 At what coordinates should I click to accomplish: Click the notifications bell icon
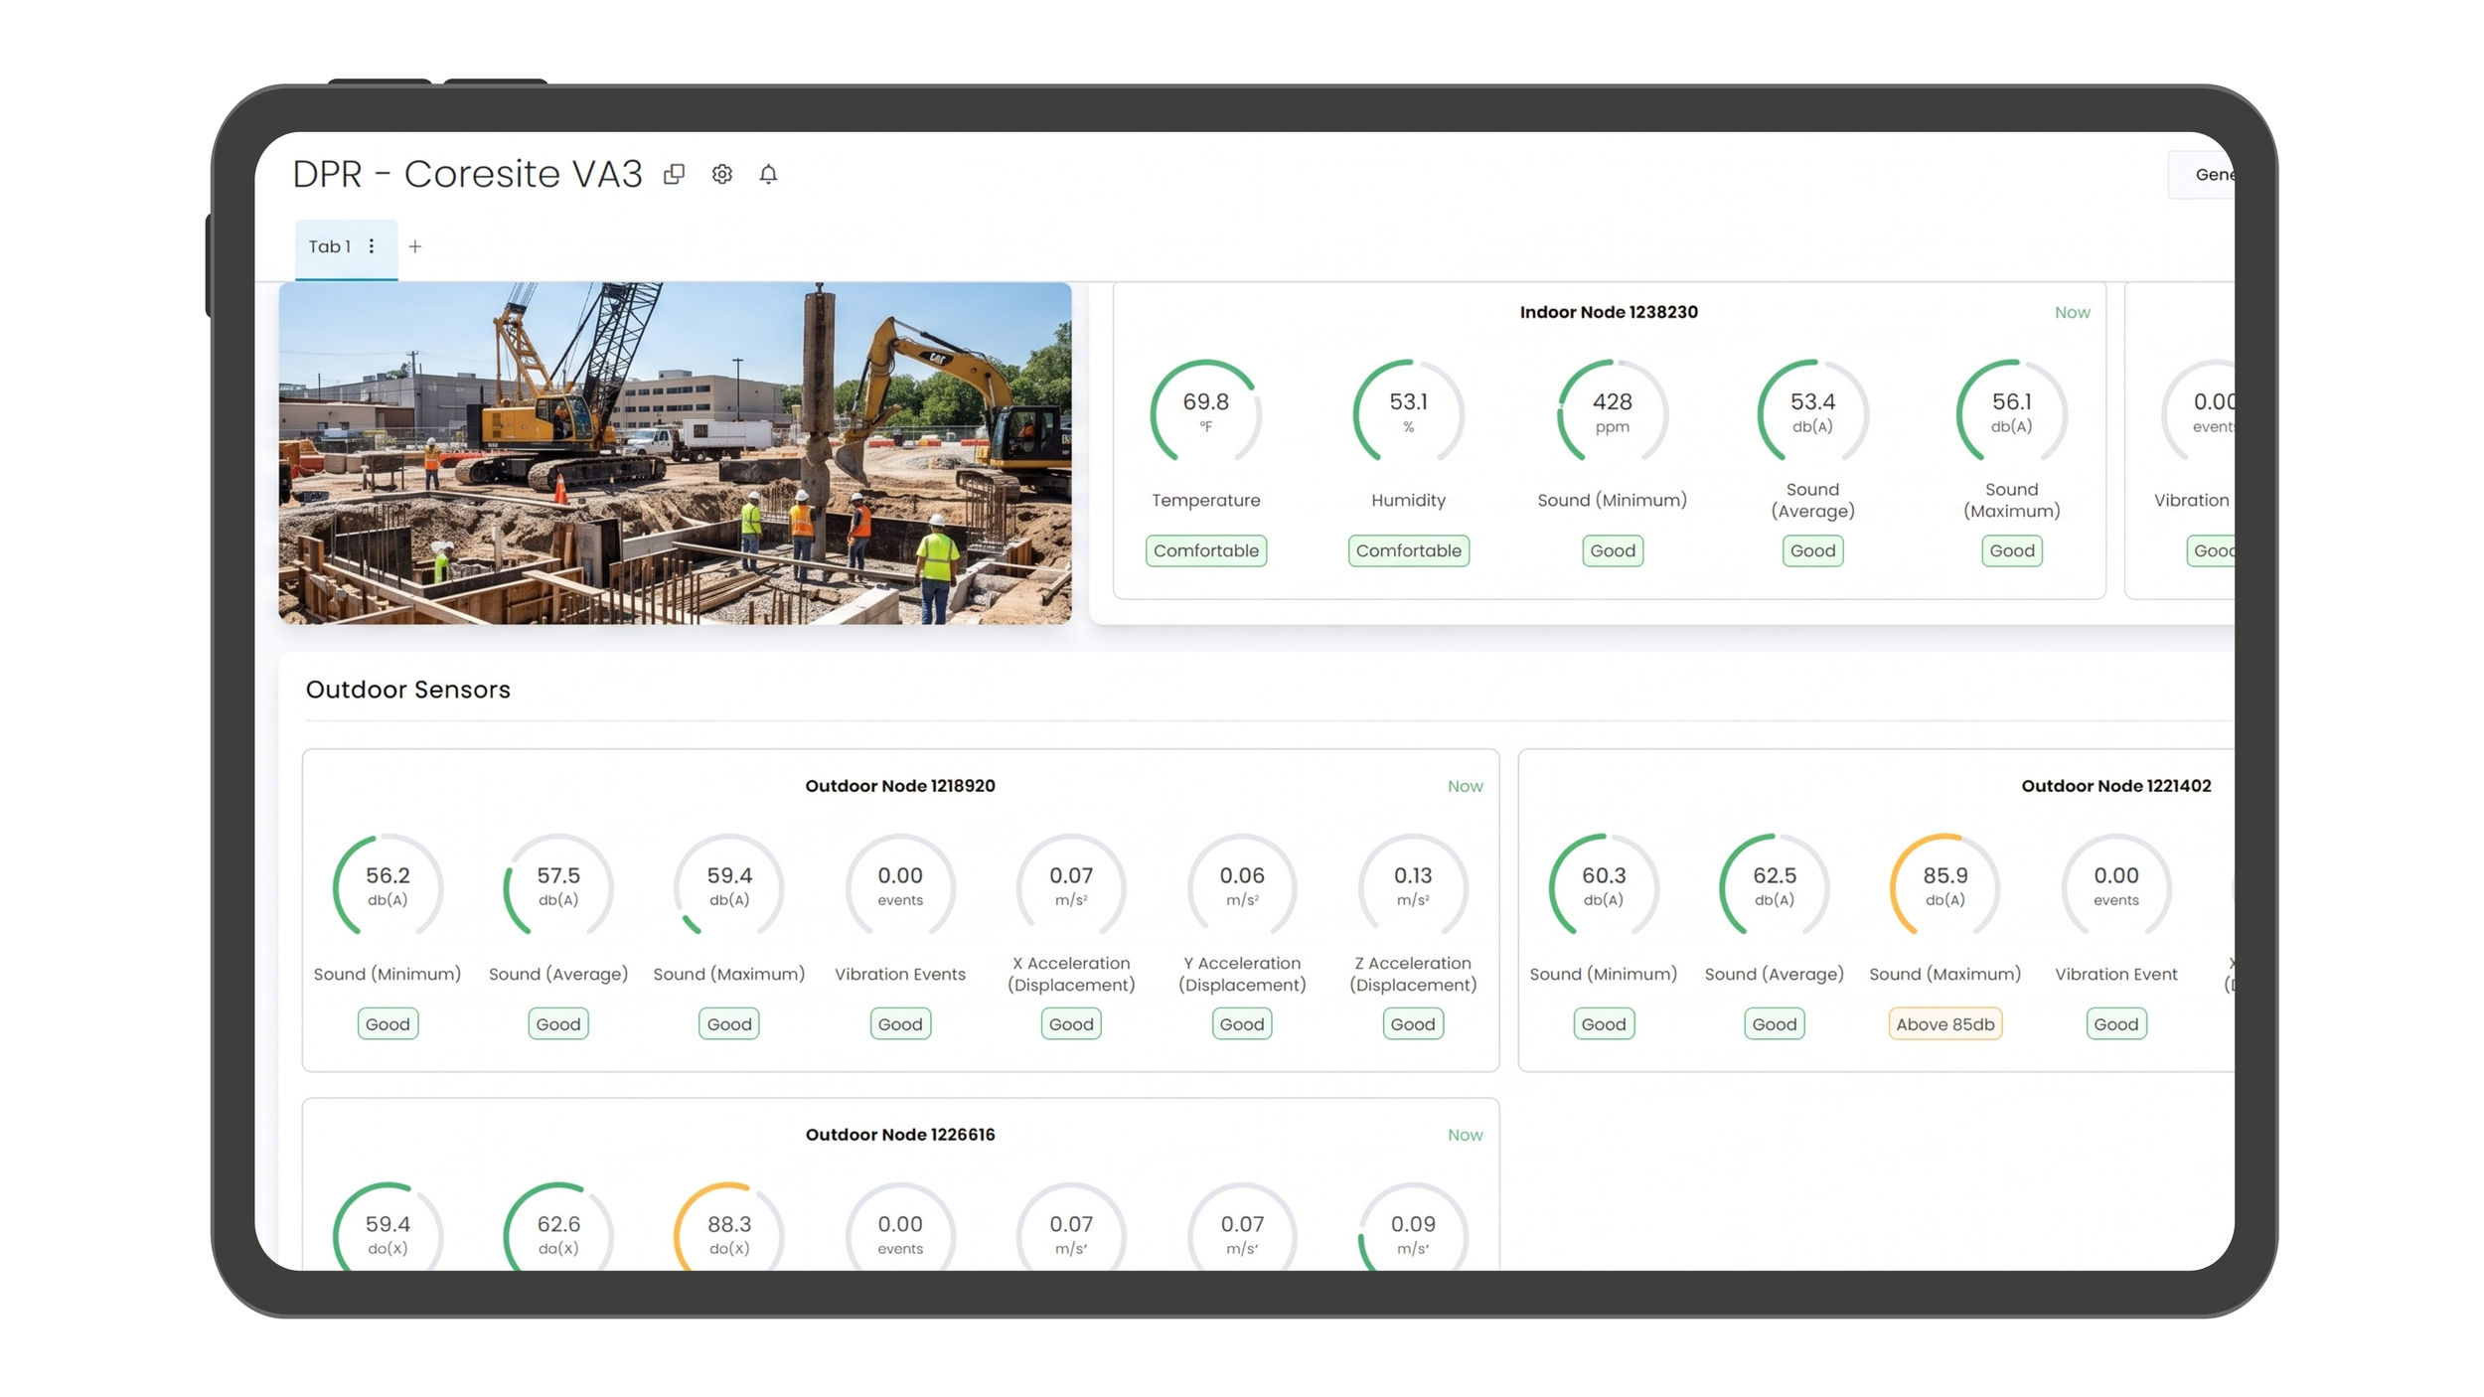click(768, 174)
